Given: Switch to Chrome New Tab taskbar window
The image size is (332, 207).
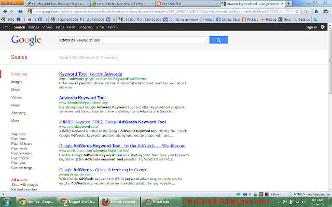Looking at the screenshot, I should tap(35, 202).
